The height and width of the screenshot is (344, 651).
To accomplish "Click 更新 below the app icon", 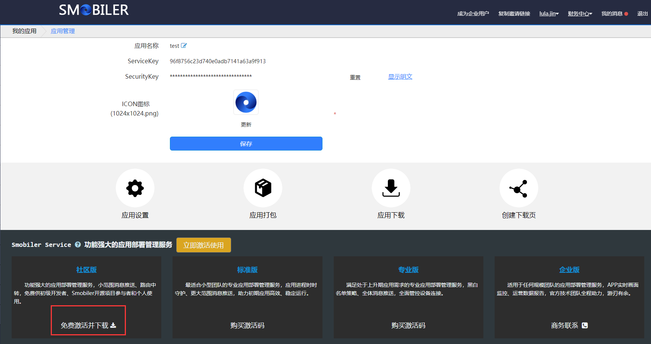I will (x=246, y=125).
